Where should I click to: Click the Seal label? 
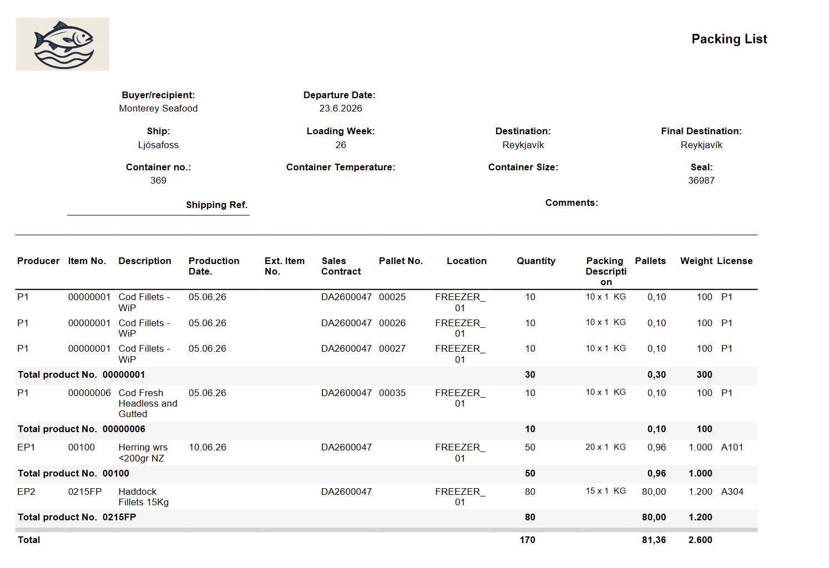pyautogui.click(x=701, y=167)
